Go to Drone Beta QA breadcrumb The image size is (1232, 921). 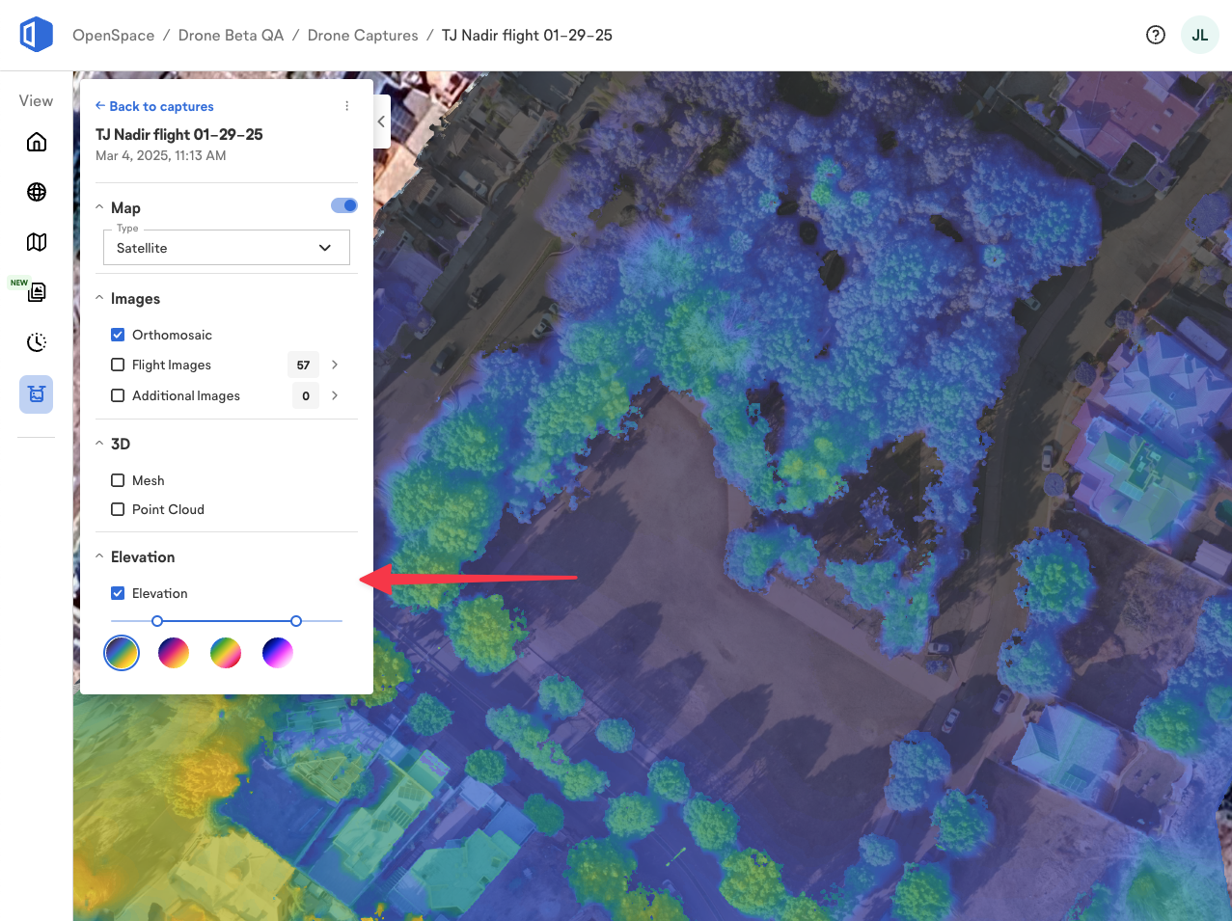point(231,35)
